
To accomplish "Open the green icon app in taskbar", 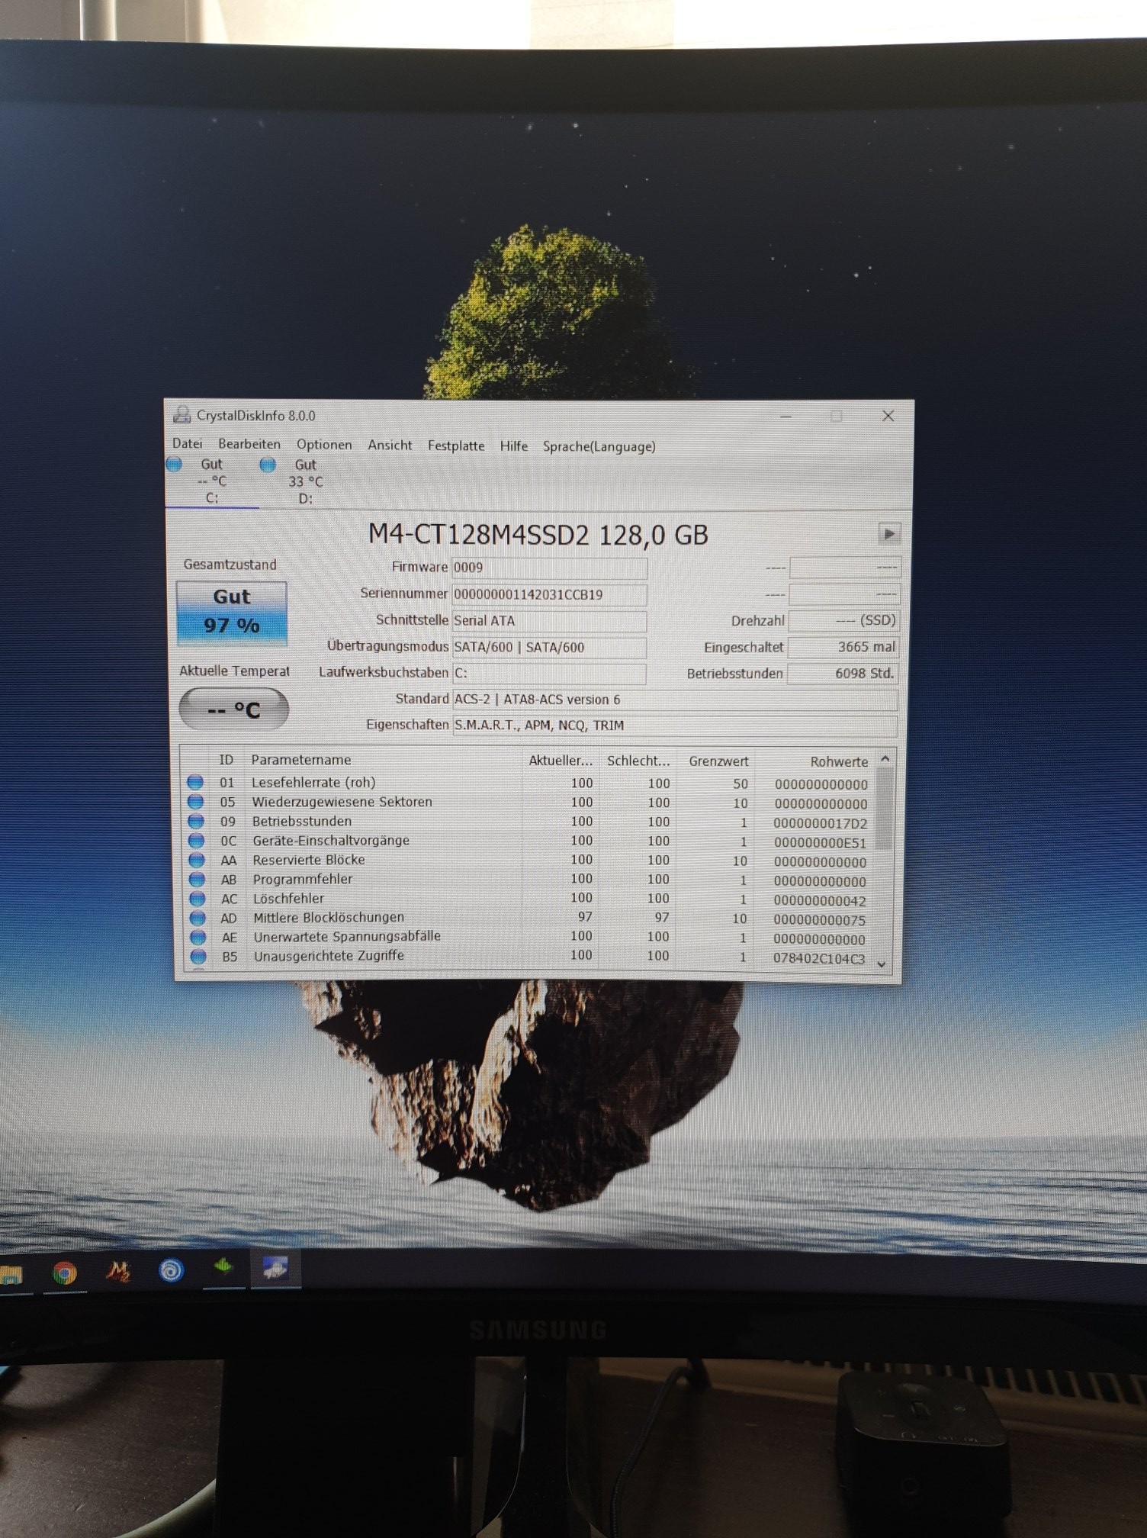I will tap(223, 1268).
